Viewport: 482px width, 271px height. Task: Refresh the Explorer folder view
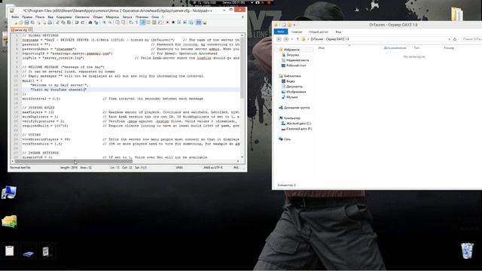(455, 39)
